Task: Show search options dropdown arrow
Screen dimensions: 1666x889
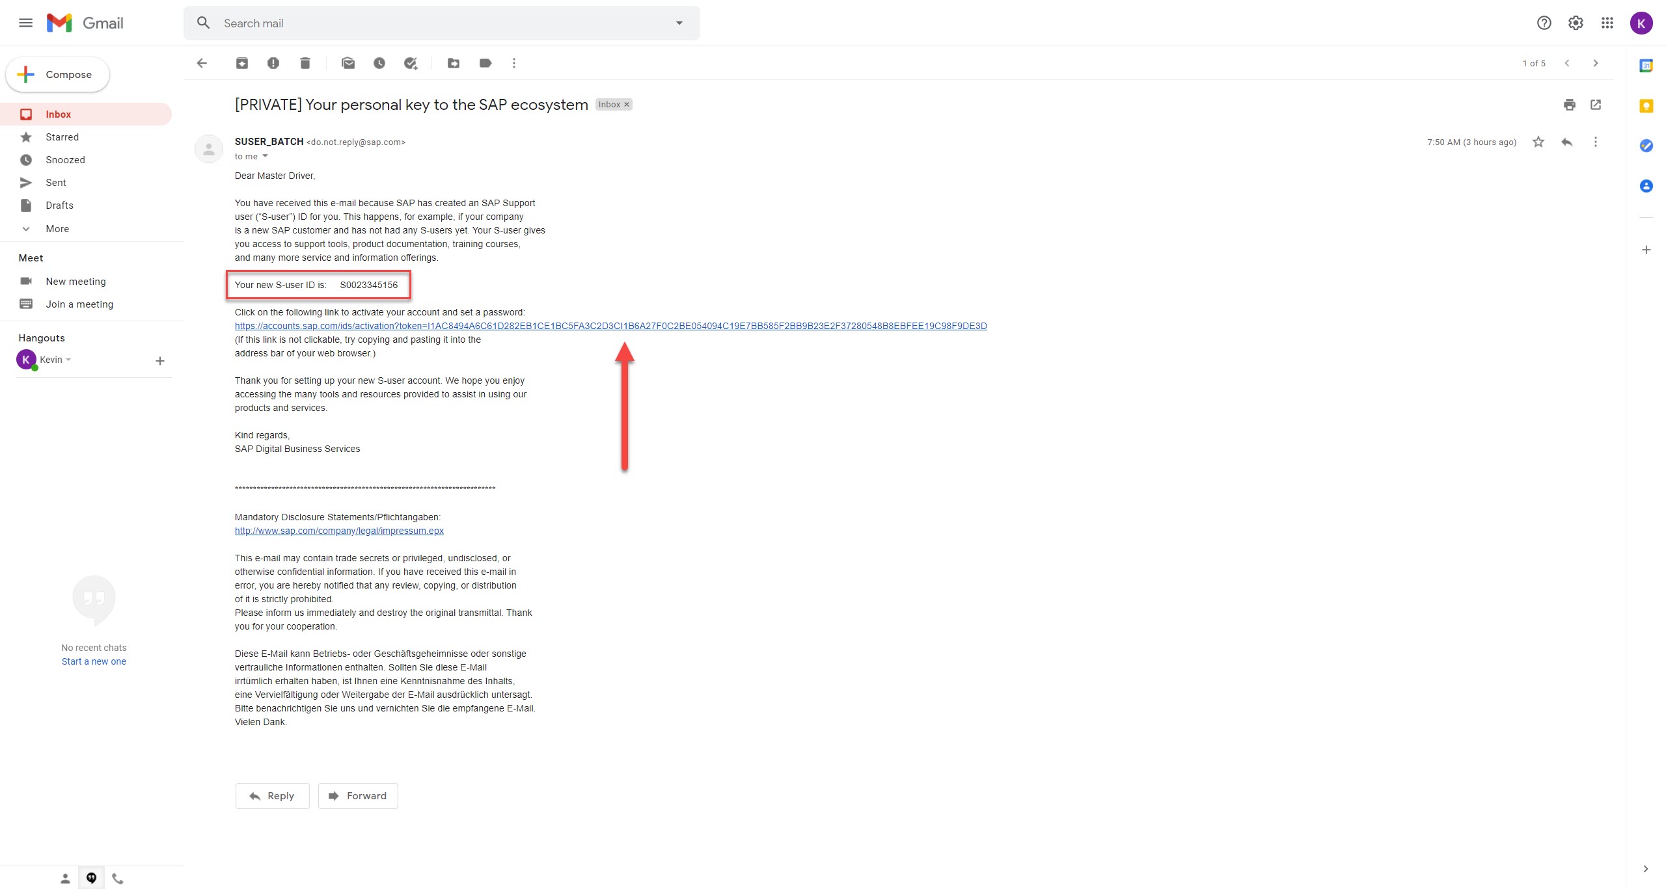Action: (x=679, y=23)
